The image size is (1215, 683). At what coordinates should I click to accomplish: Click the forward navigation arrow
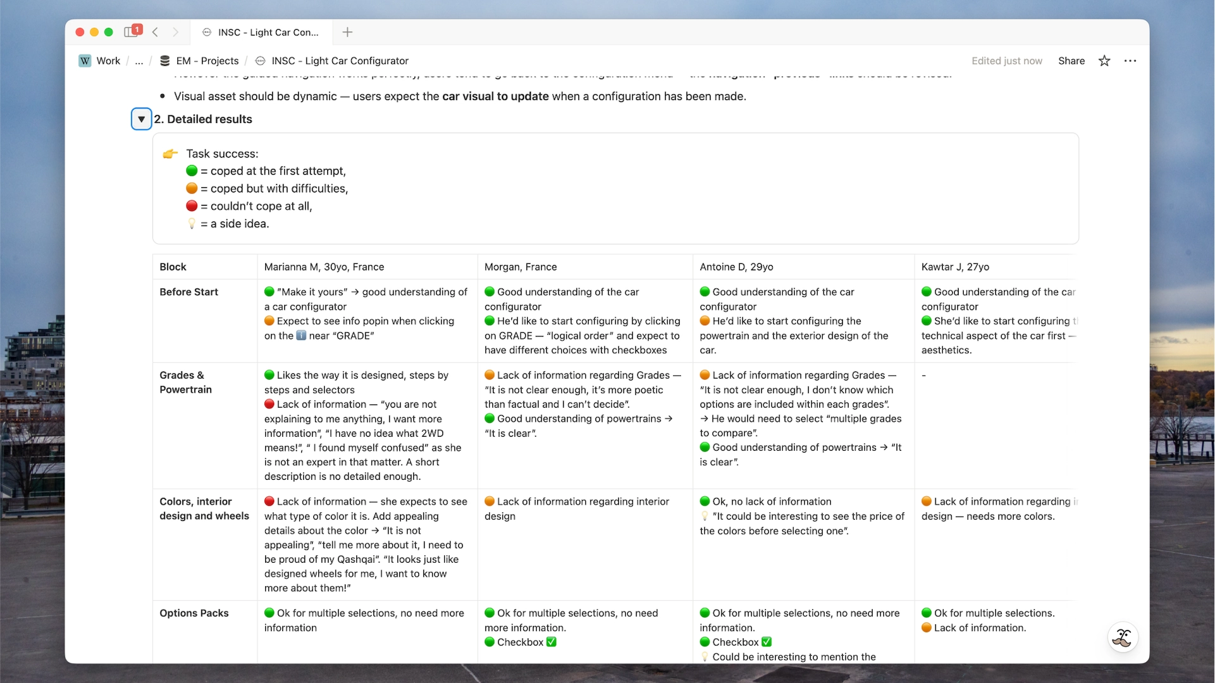click(x=175, y=32)
